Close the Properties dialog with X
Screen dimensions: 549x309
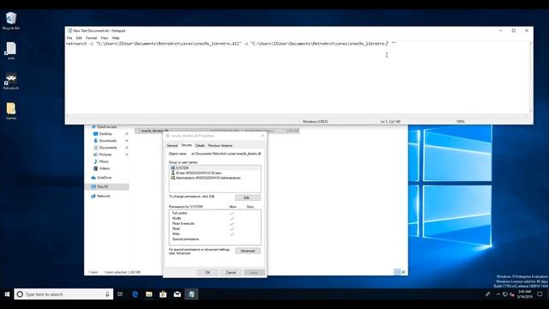click(x=262, y=136)
